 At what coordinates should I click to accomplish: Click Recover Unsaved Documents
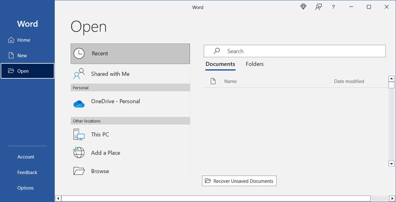[x=239, y=181]
